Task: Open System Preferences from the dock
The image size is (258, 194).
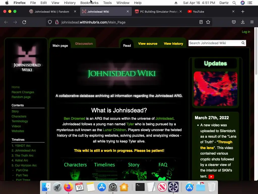Action: tap(113, 187)
